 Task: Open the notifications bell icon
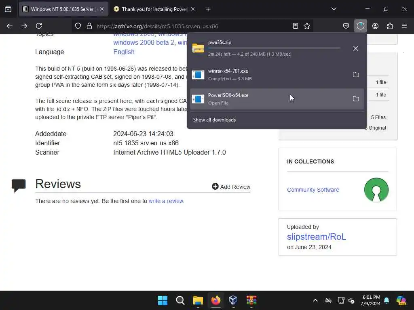point(387,300)
